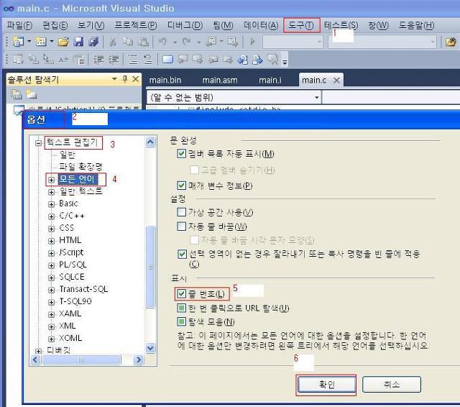Screen dimensions: 460x407
Task: Pin the Solution Explorer panel
Action: point(125,79)
